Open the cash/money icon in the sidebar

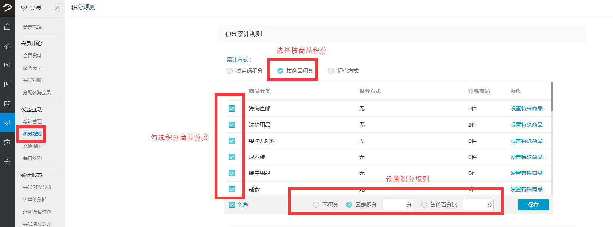pos(7,65)
